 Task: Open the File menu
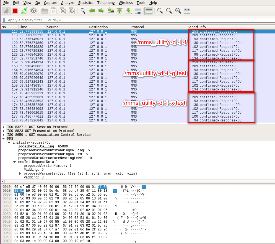coord(6,3)
